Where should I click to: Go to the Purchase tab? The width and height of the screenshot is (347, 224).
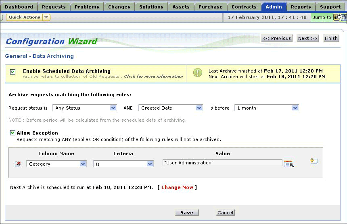click(211, 7)
